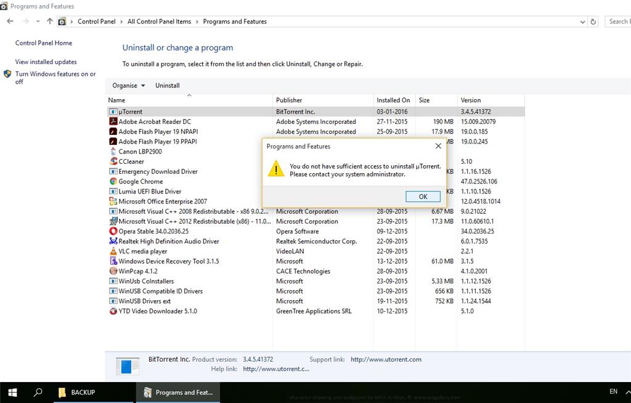
Task: Click version 47.0.2526.106 cell
Action: [479, 182]
